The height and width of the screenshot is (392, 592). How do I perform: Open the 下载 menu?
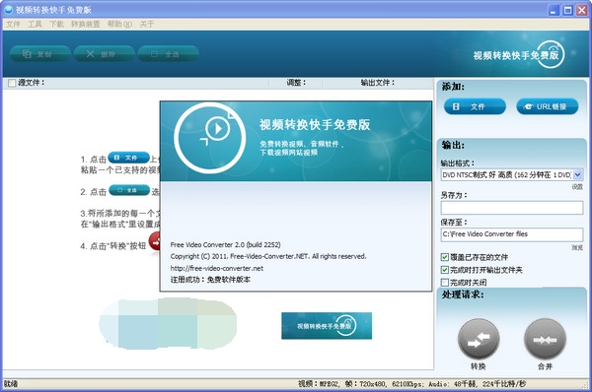coord(56,24)
